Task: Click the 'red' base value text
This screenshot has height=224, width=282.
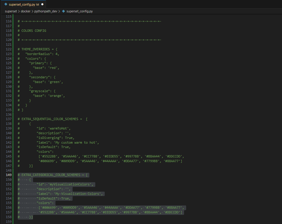Action: click(53, 68)
